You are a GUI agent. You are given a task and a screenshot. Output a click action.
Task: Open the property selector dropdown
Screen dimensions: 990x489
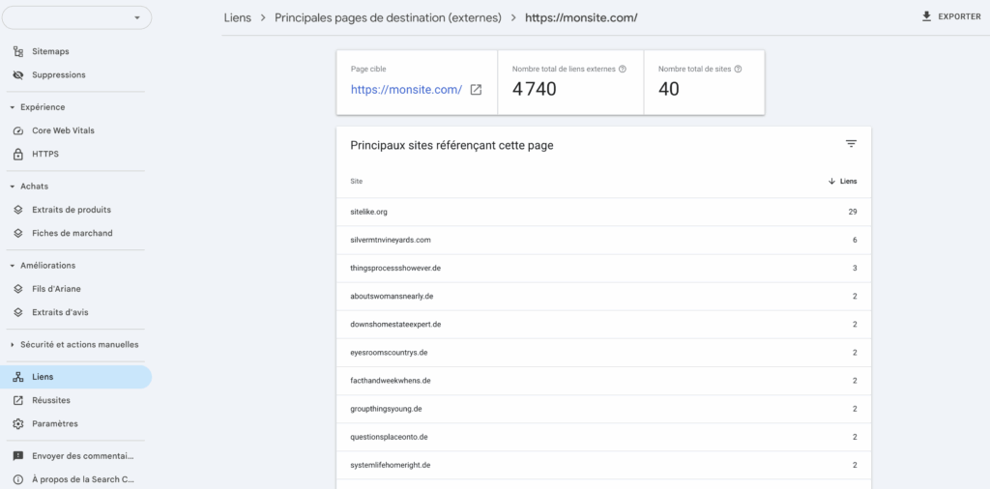coord(76,17)
